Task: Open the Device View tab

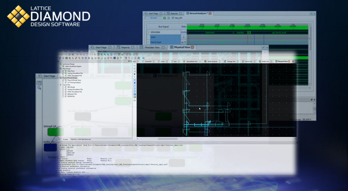Action: point(249,61)
